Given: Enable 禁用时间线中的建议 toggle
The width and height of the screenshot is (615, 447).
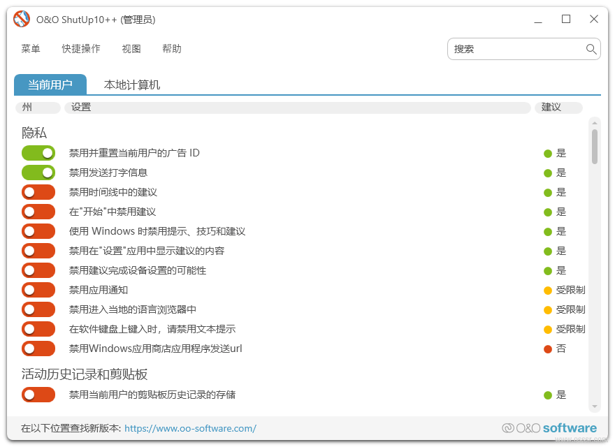Looking at the screenshot, I should click(38, 192).
